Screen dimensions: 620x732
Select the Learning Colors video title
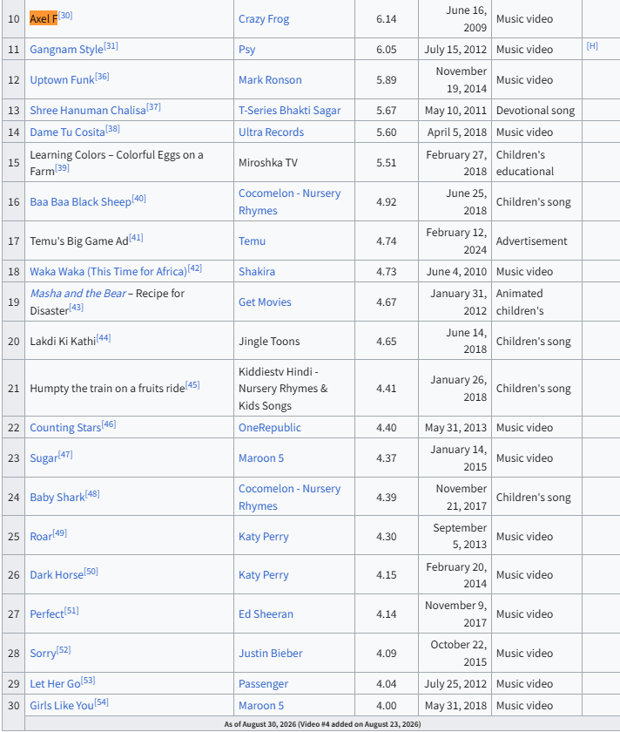coord(117,162)
